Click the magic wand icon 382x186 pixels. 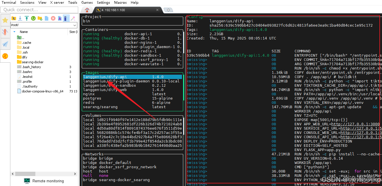(73, 18)
